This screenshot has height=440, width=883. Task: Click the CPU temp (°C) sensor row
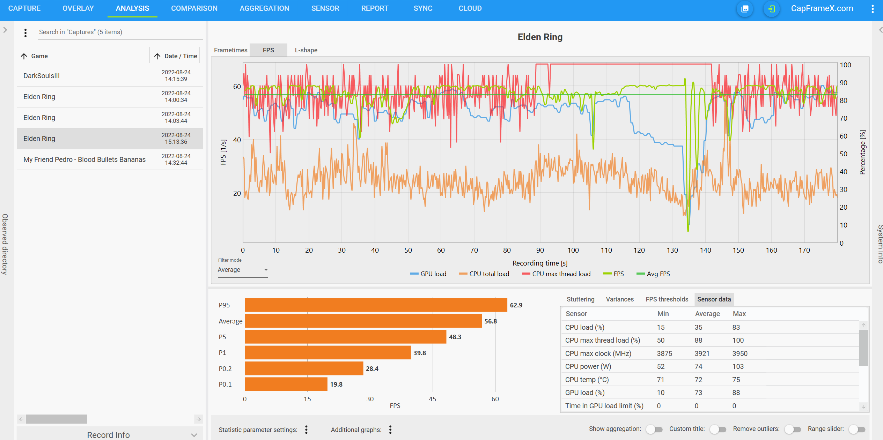pyautogui.click(x=710, y=380)
